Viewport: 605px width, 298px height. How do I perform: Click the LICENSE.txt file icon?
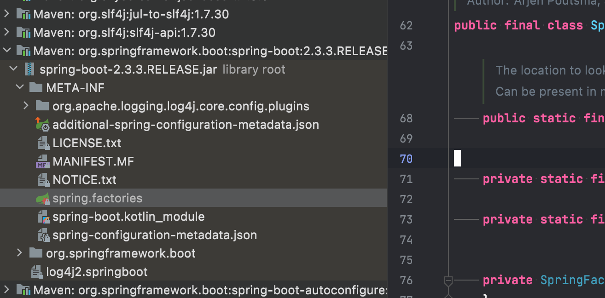click(43, 143)
